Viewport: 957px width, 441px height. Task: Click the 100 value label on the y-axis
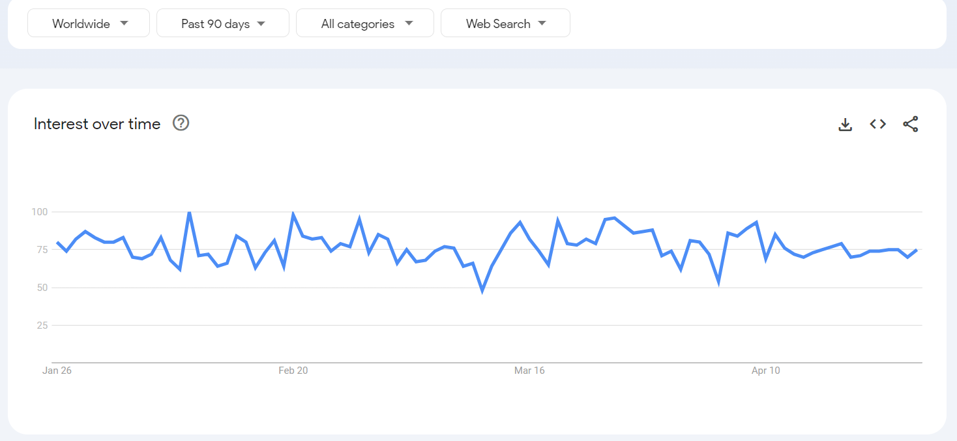[39, 212]
